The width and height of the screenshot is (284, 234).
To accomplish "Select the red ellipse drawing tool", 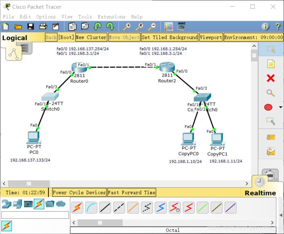I will click(268, 107).
